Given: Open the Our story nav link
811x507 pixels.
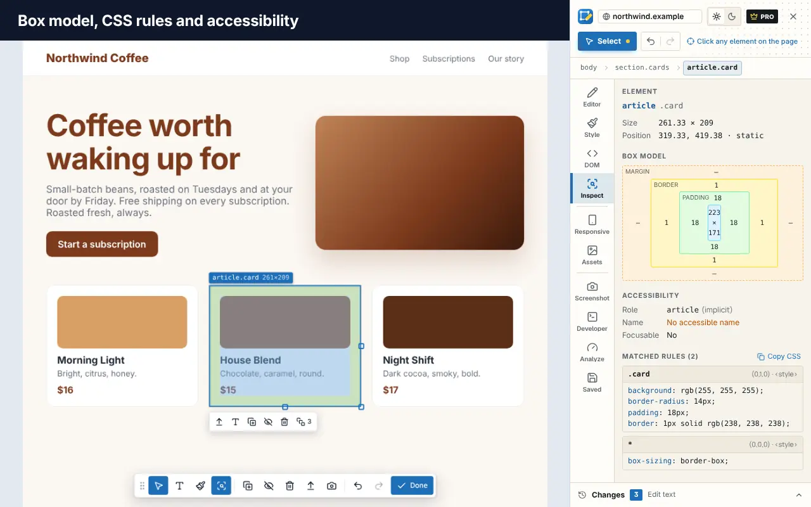Looking at the screenshot, I should pyautogui.click(x=506, y=59).
